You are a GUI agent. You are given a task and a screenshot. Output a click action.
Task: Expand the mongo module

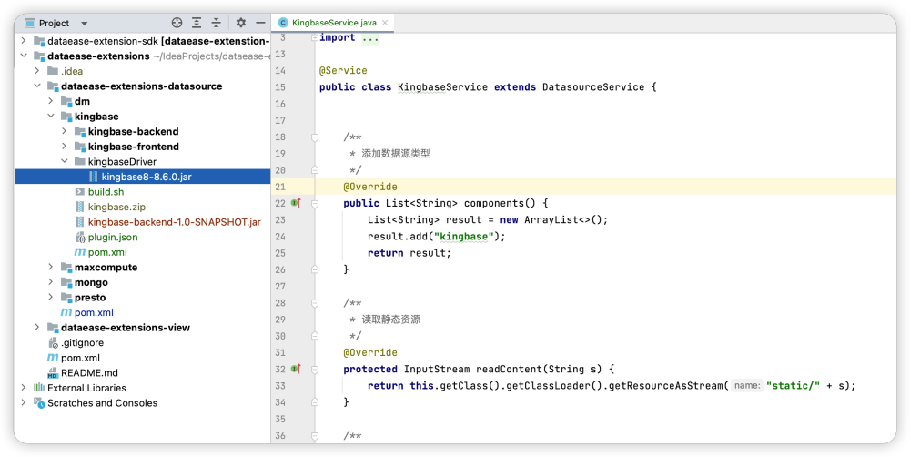(51, 282)
